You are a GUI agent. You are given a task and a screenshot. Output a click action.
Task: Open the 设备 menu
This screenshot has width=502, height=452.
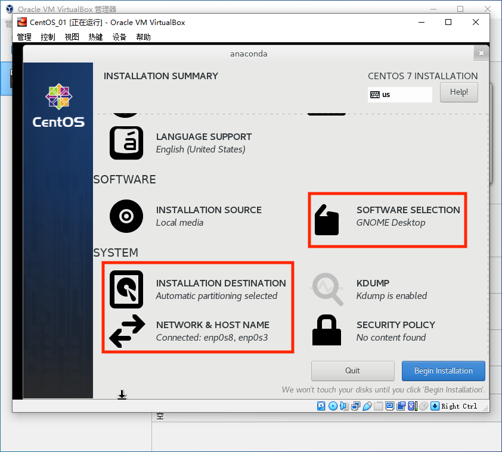click(119, 37)
